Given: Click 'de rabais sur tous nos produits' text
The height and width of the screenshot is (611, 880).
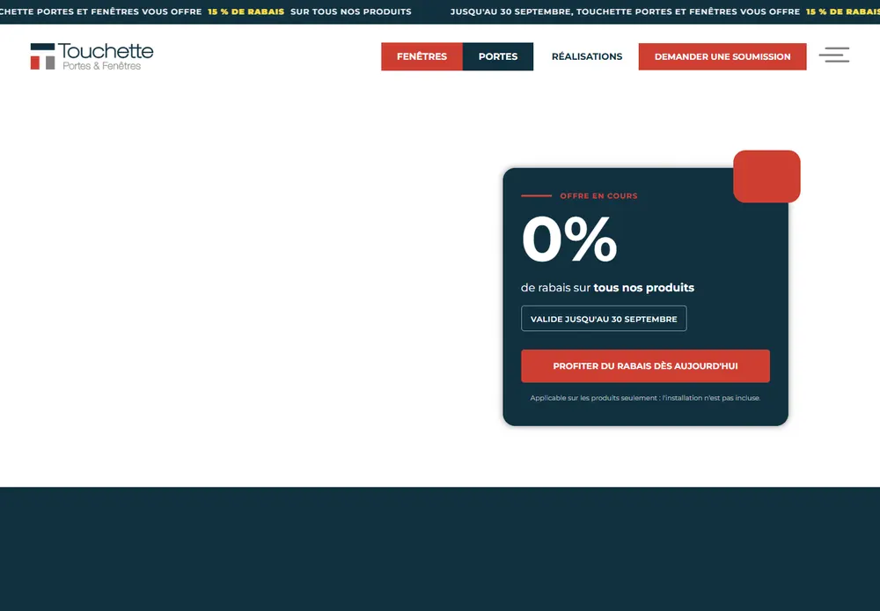Looking at the screenshot, I should click(607, 288).
